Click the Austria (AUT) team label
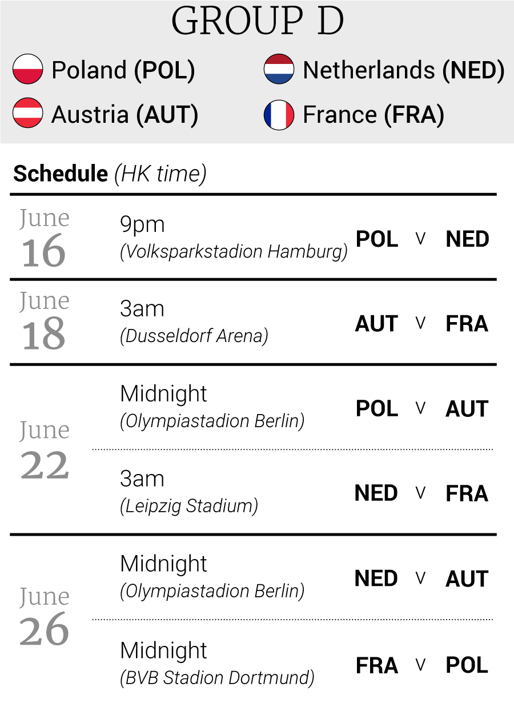514x707 pixels. coord(125,115)
